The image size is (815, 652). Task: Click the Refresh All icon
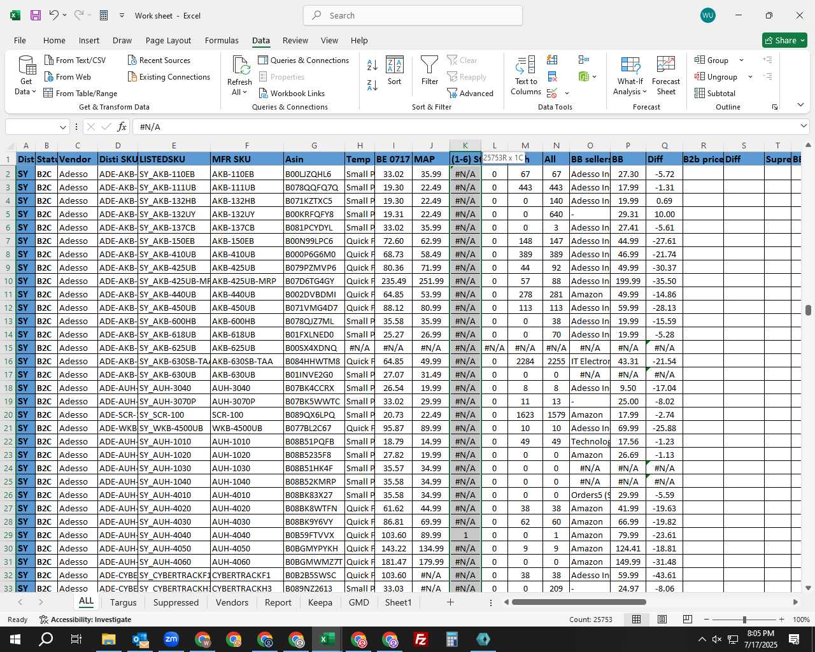pyautogui.click(x=240, y=66)
